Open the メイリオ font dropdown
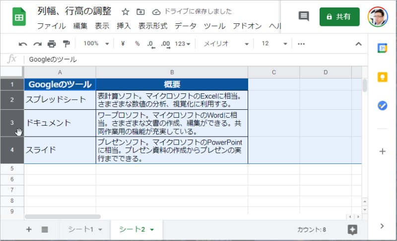 [x=226, y=44]
